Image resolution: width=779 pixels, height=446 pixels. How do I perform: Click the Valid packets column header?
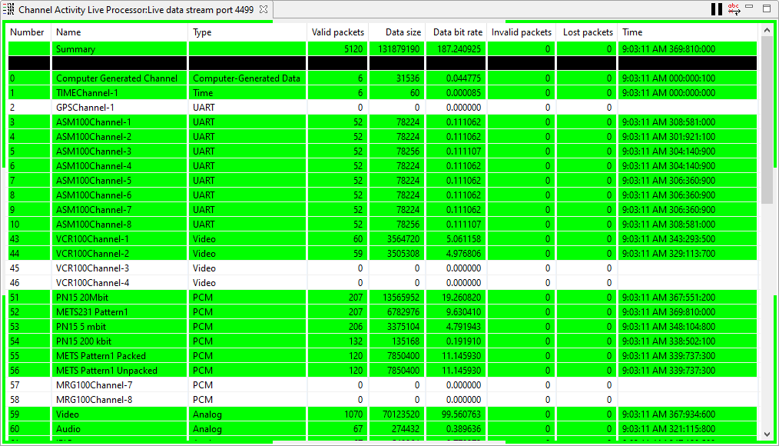(x=337, y=32)
